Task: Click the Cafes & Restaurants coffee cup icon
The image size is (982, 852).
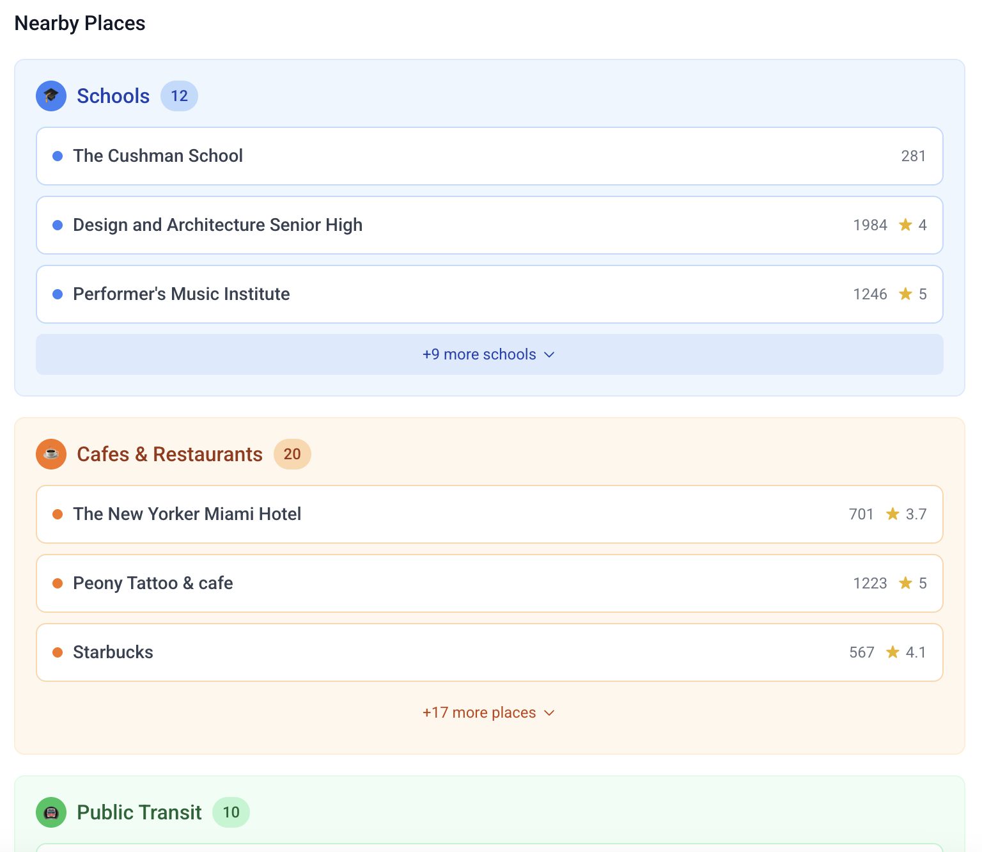Action: pyautogui.click(x=51, y=454)
